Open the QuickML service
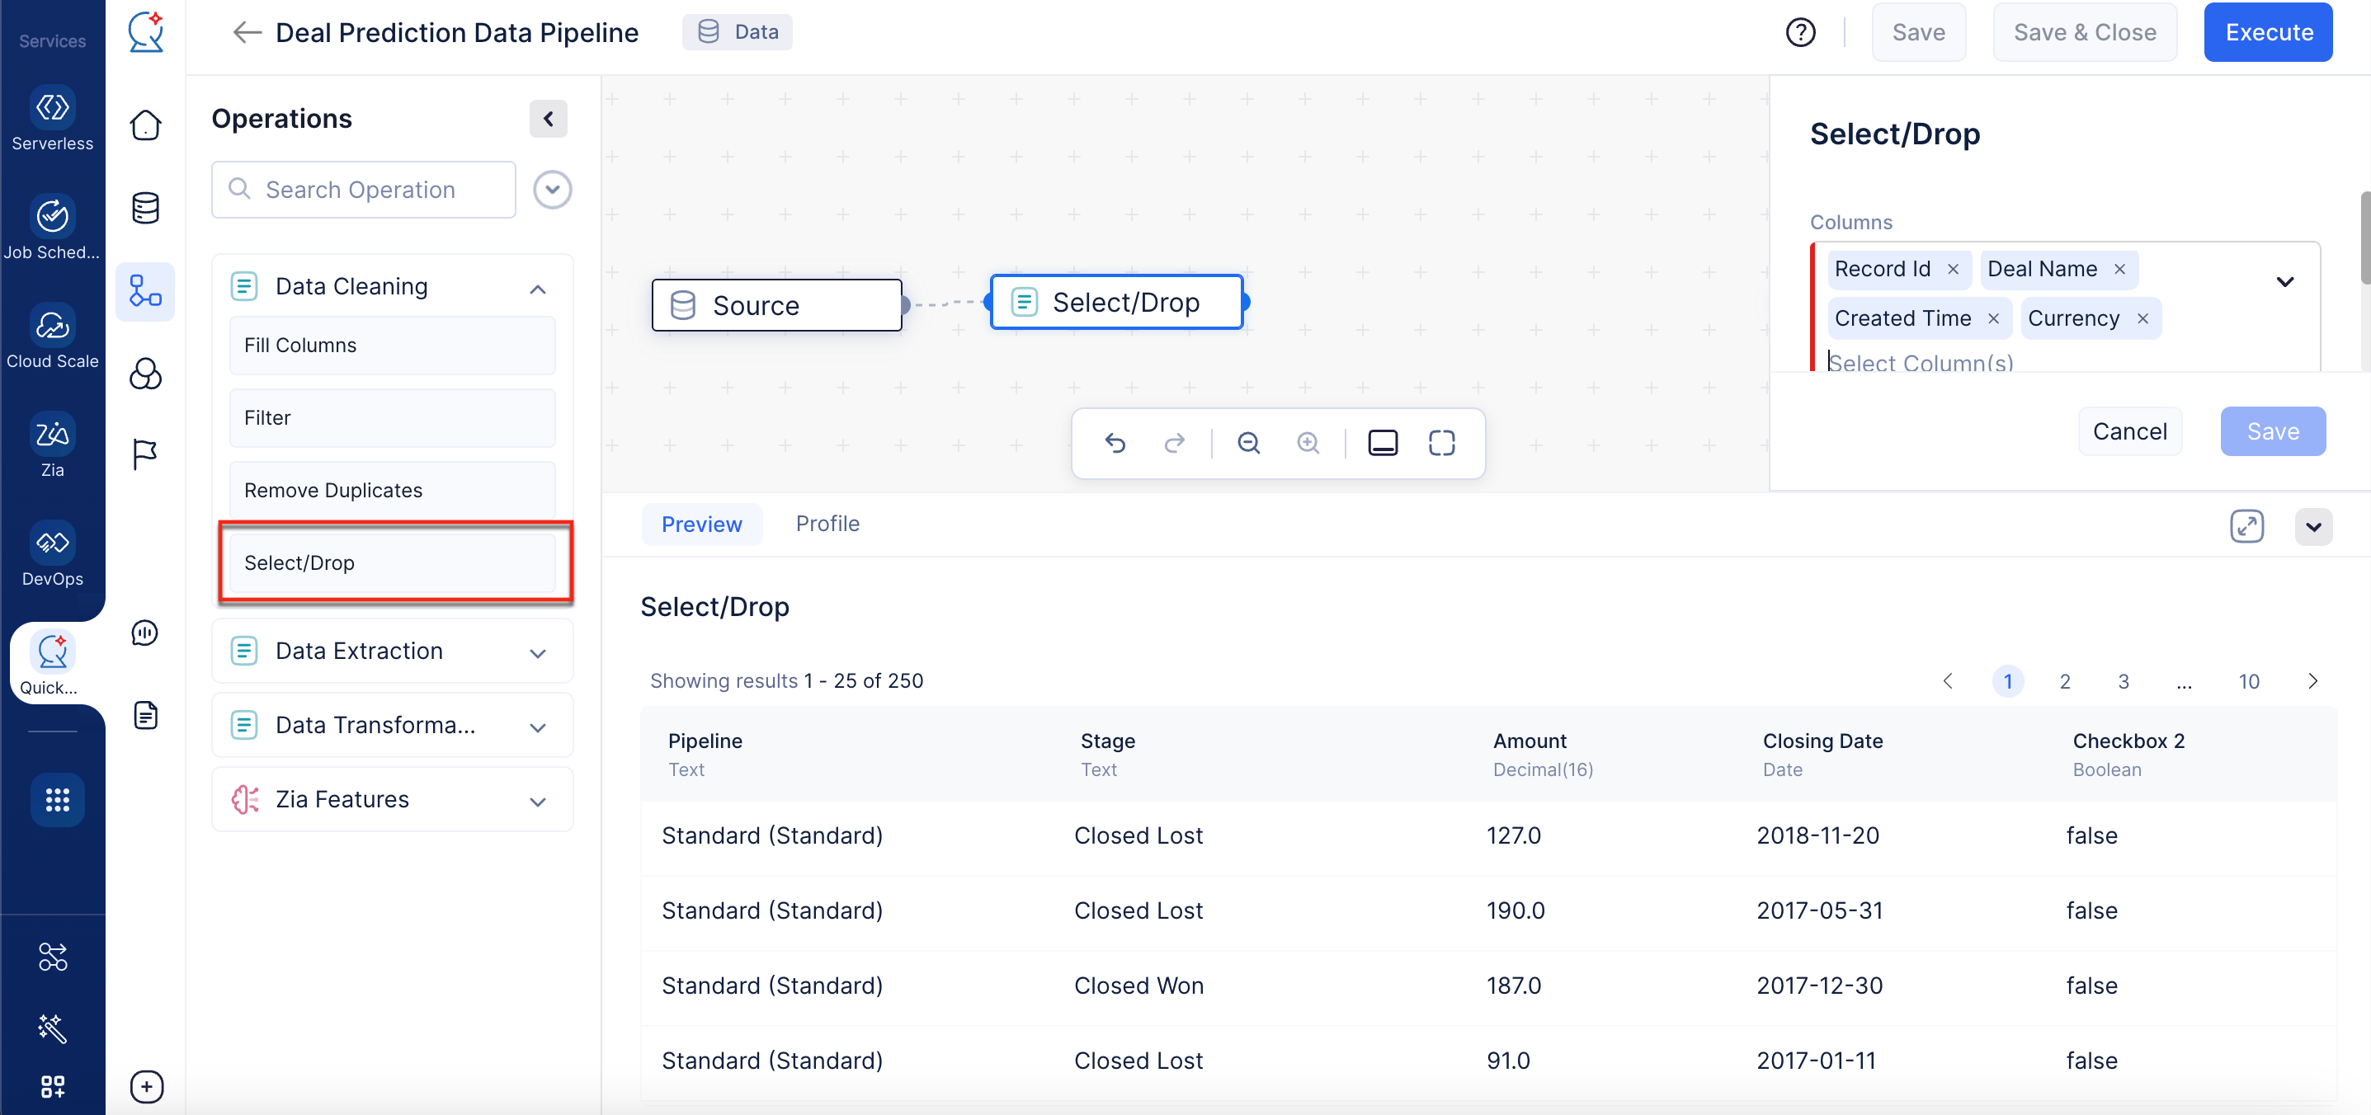This screenshot has height=1115, width=2371. coord(53,663)
